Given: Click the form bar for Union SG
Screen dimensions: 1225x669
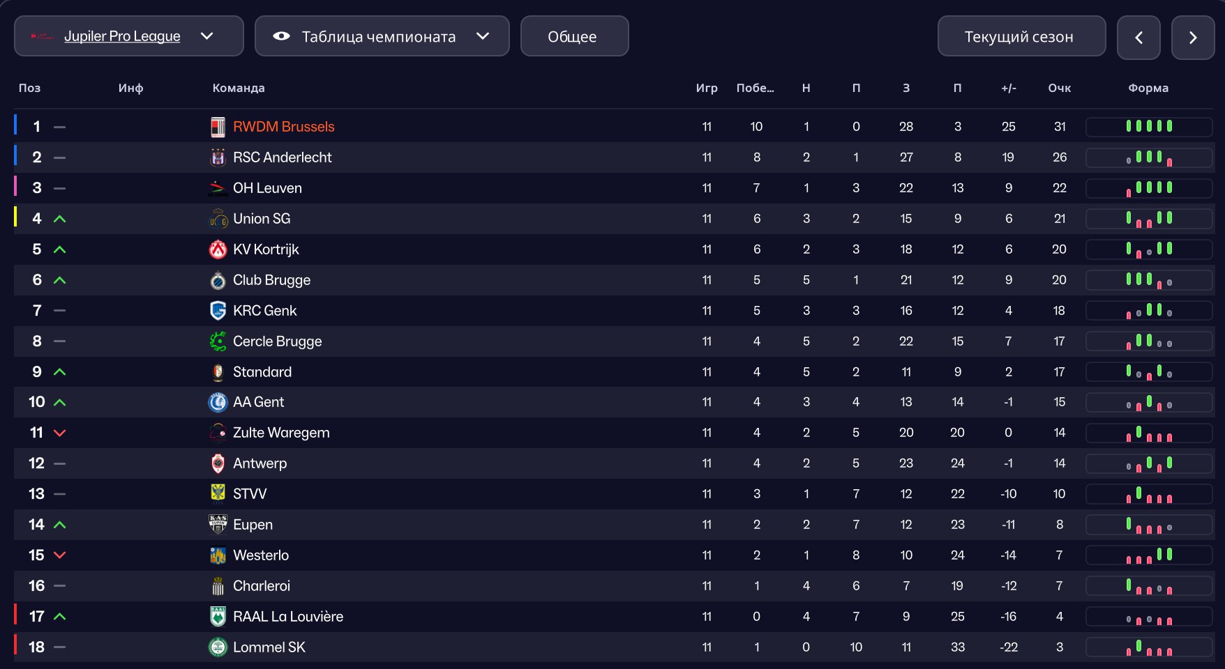Looking at the screenshot, I should (1149, 219).
